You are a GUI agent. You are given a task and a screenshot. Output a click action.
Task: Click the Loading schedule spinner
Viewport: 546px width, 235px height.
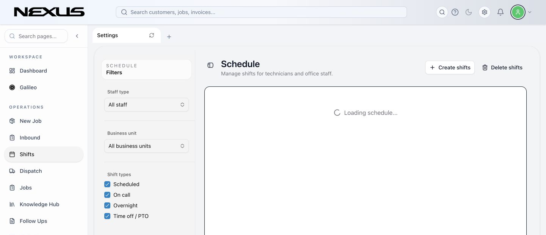click(337, 113)
